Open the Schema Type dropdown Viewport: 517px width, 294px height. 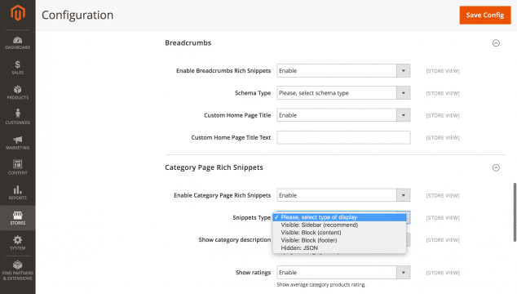pos(343,93)
